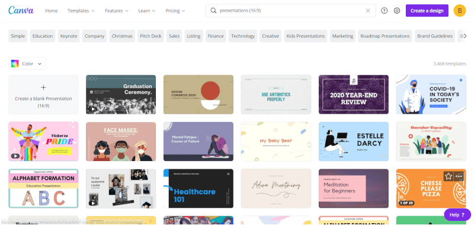Expand the Pricing menu
This screenshot has height=225, width=474.
click(175, 11)
